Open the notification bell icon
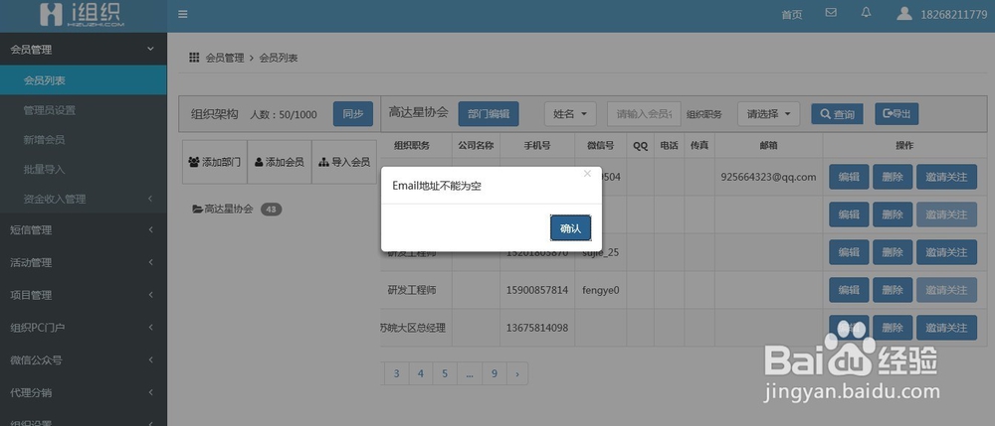Image resolution: width=995 pixels, height=426 pixels. [x=866, y=13]
